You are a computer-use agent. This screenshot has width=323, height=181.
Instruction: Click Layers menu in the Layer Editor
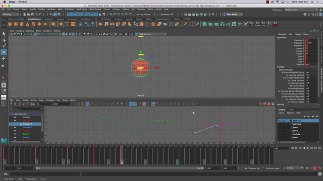tap(281, 113)
